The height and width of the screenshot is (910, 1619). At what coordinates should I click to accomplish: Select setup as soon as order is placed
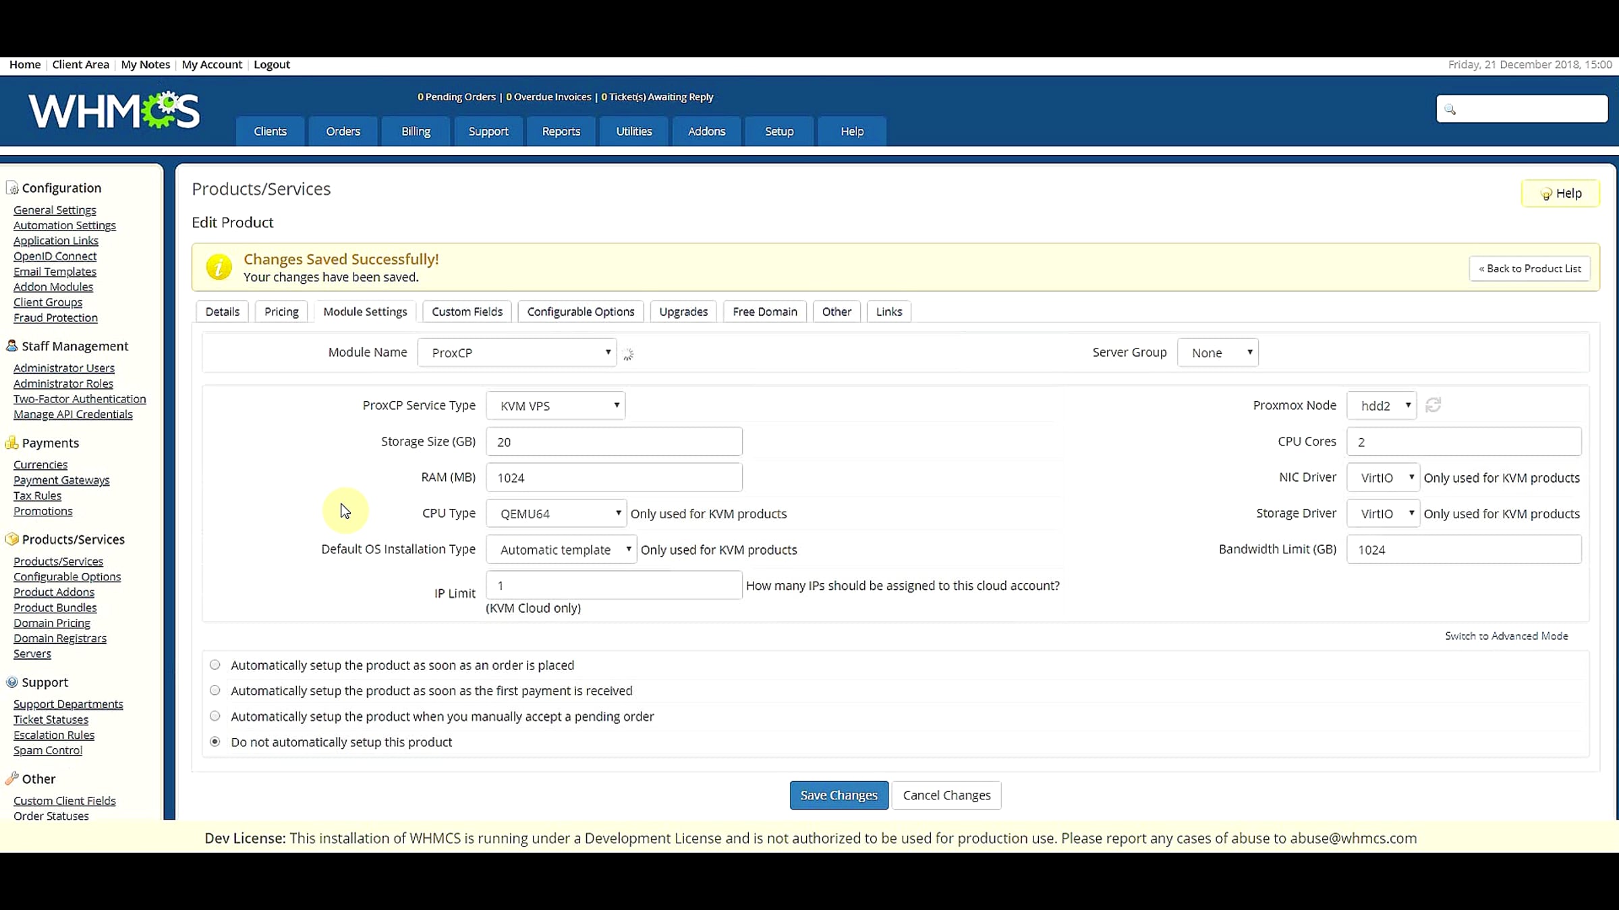coord(215,665)
